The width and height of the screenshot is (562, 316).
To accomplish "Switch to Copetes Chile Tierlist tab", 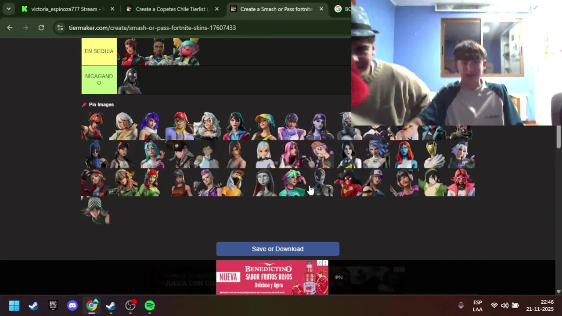I will (172, 9).
